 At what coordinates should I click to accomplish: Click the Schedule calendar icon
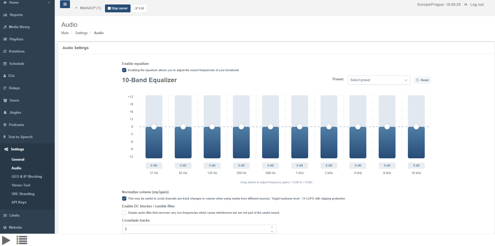(x=5, y=64)
